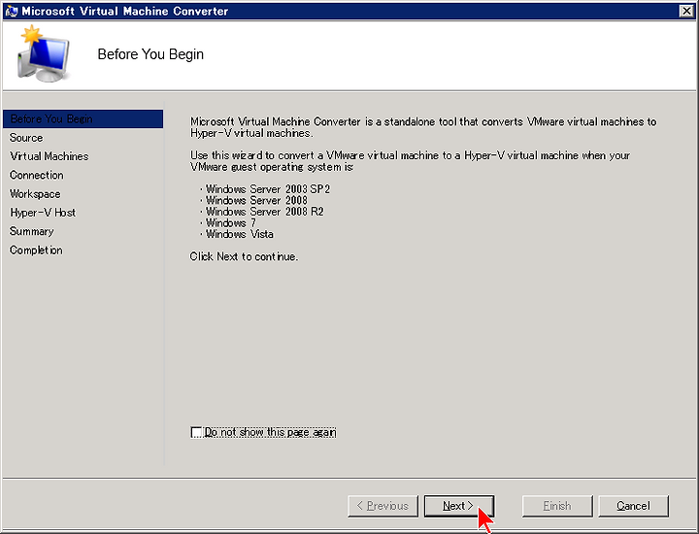This screenshot has width=699, height=534.
Task: Select the Source step in sidebar
Action: pyautogui.click(x=26, y=138)
